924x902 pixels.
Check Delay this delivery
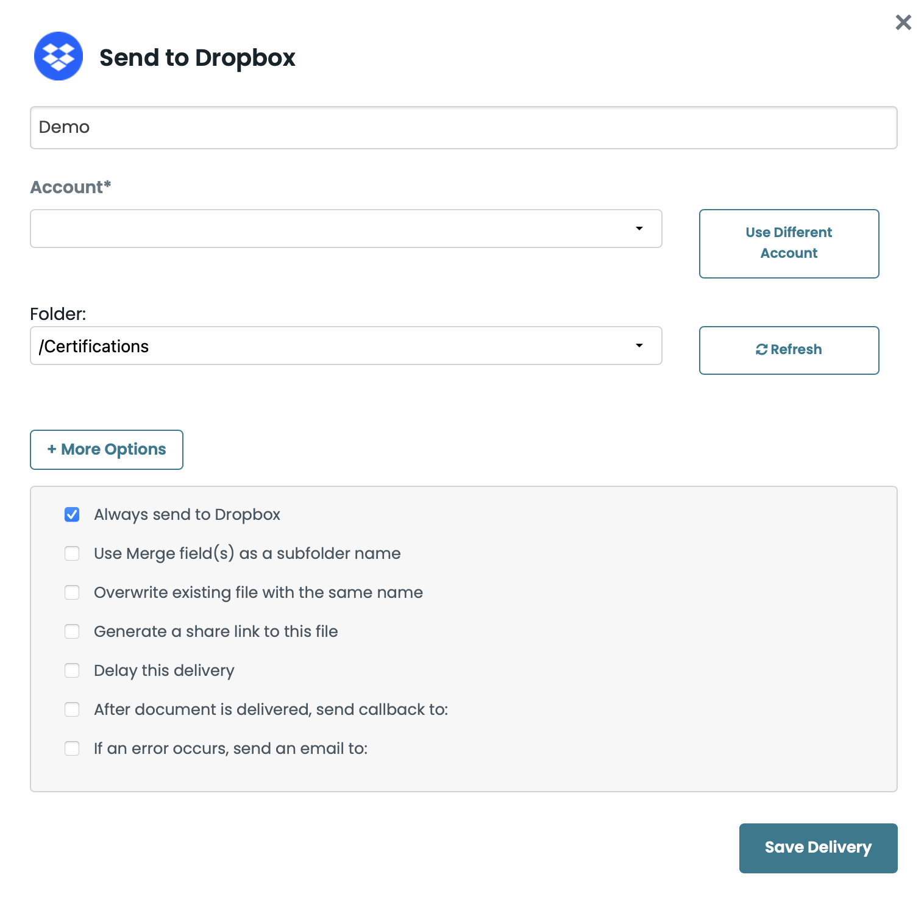(x=72, y=670)
